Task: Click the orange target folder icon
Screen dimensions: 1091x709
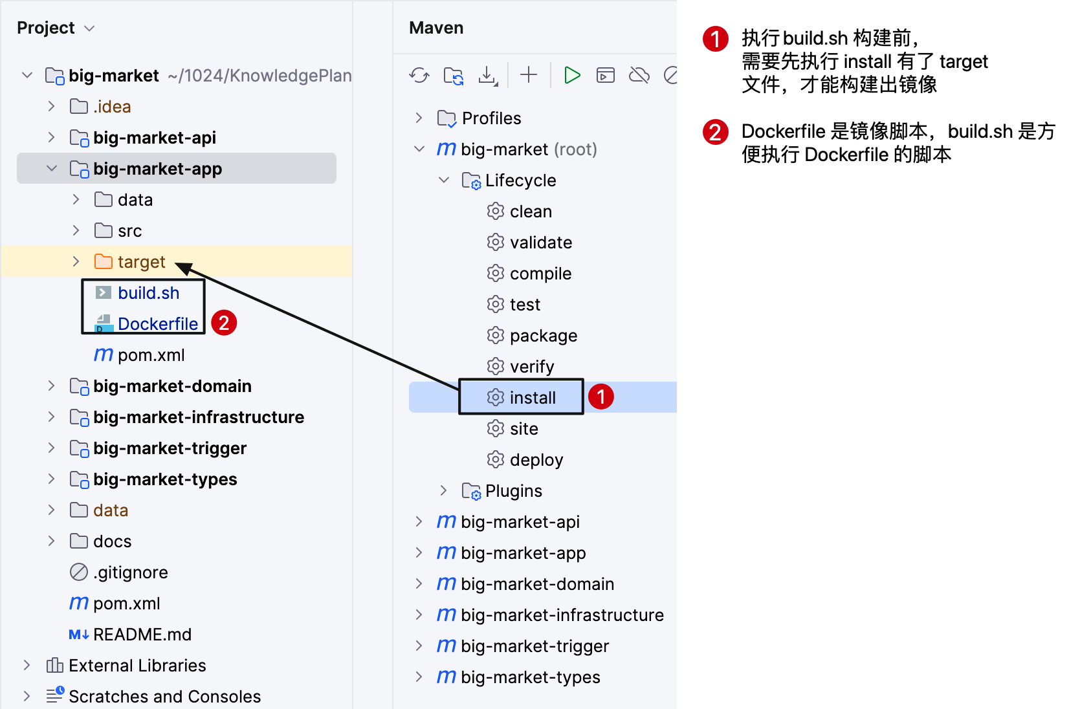Action: coord(104,261)
